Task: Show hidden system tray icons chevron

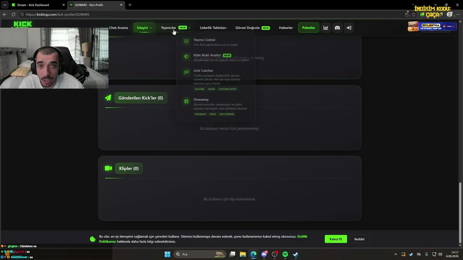Action: pos(395,254)
